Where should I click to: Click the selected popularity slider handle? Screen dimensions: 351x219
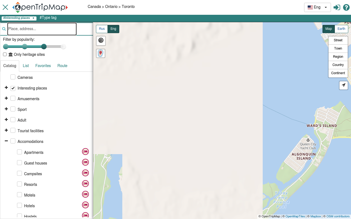44,47
